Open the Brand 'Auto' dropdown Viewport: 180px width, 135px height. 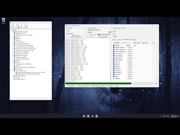click(x=76, y=30)
